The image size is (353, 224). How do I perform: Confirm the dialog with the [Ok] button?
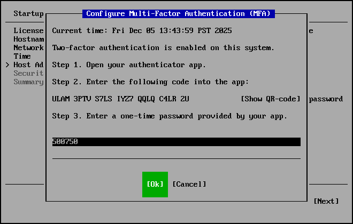click(155, 184)
